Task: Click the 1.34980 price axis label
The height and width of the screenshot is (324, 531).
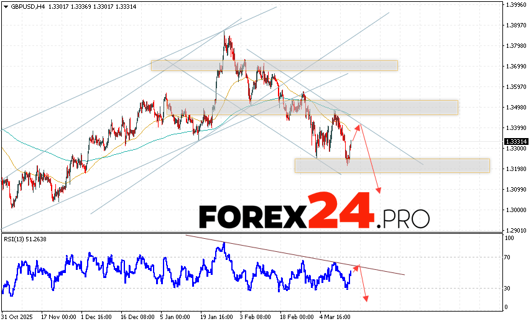Action: pyautogui.click(x=516, y=108)
